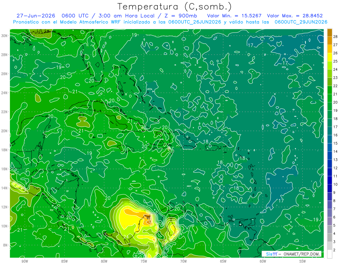Click the "26N" latitude label
The image size is (343, 265).
coord(5,74)
